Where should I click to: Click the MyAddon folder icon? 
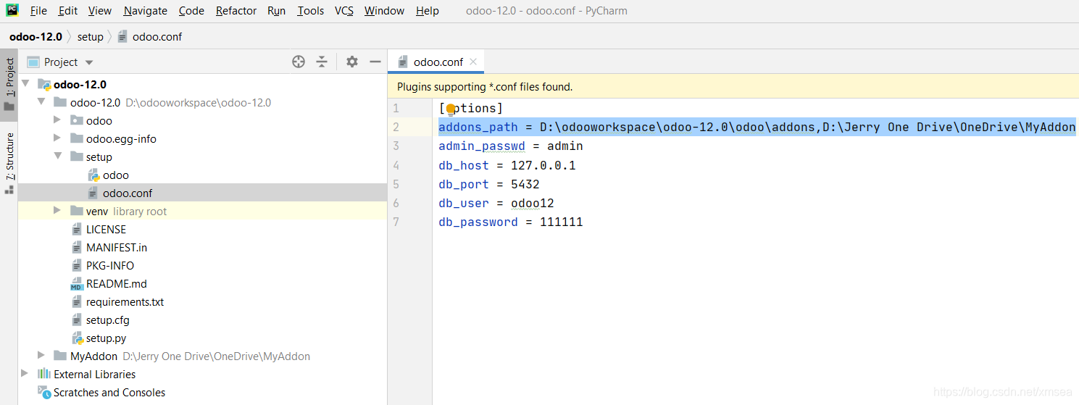61,356
